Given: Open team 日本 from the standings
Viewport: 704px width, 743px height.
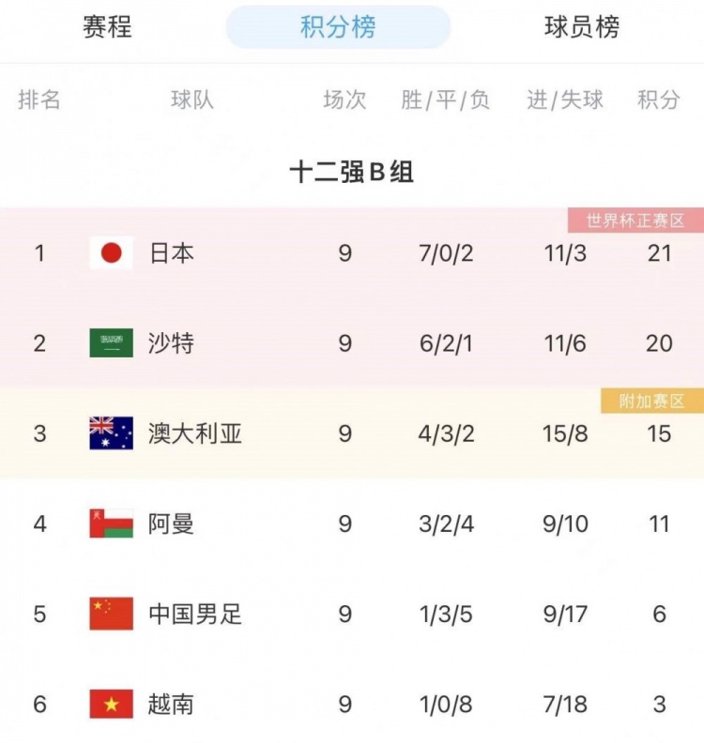Looking at the screenshot, I should click(x=172, y=253).
